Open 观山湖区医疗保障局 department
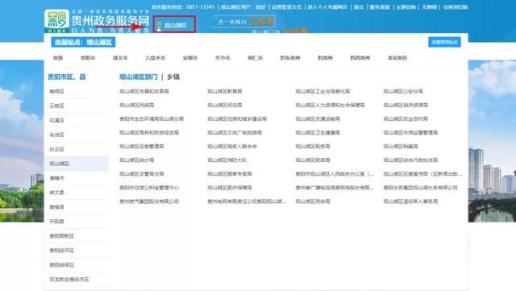The image size is (516, 291). point(230,188)
